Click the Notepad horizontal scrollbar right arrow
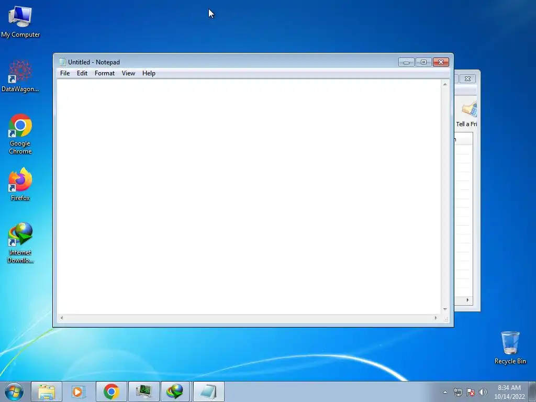The image size is (536, 402). 436,318
